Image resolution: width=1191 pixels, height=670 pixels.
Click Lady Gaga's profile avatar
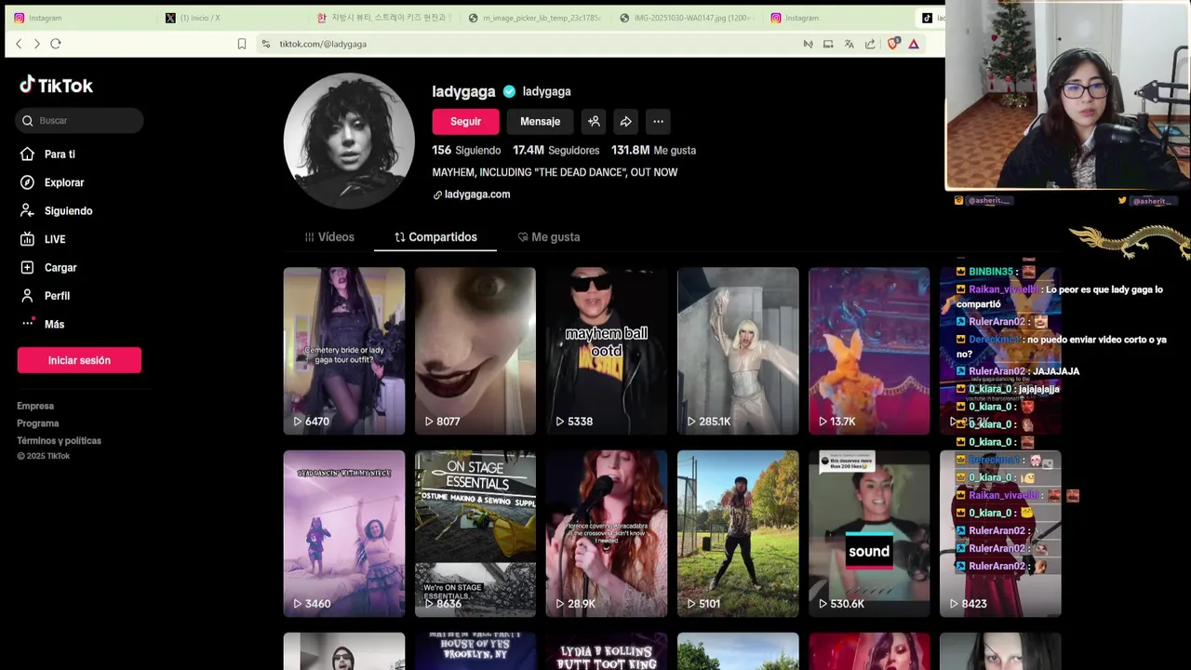coord(349,140)
